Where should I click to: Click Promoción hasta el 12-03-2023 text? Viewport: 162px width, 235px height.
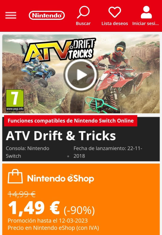click(x=48, y=221)
